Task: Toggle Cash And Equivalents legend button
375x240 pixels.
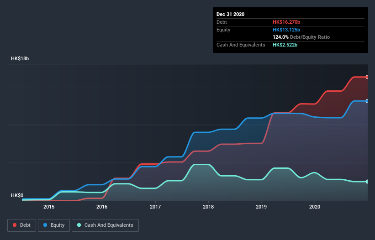Action: [x=105, y=225]
